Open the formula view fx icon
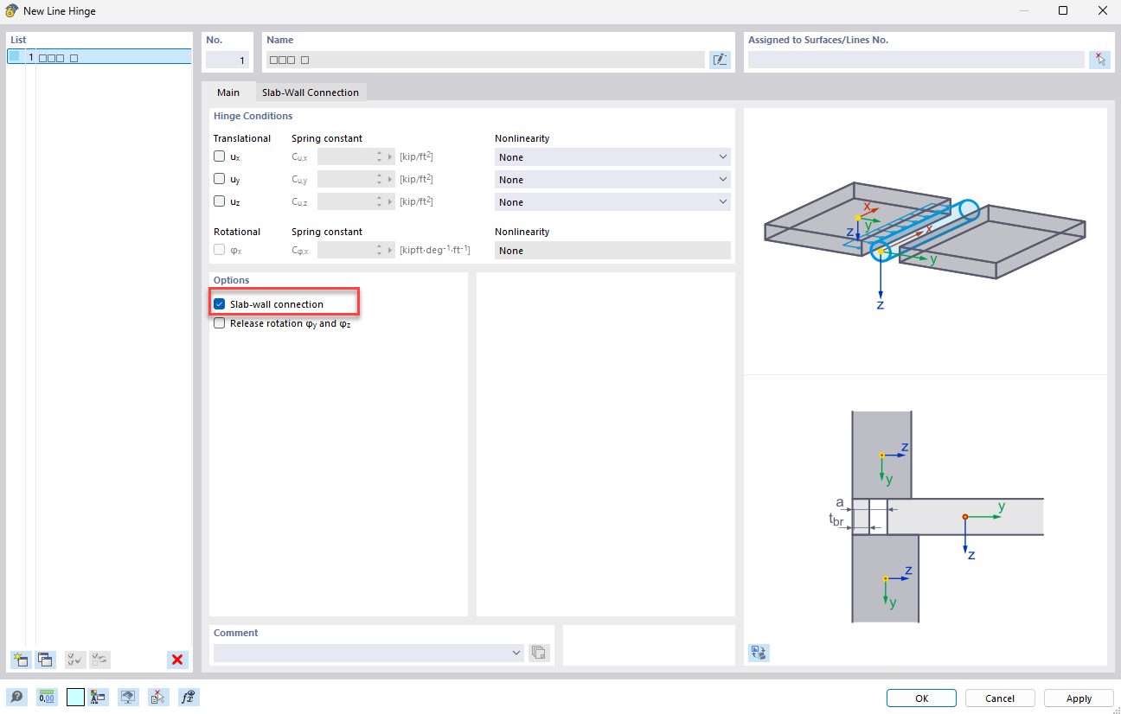Screen dimensions: 1121x714 (189, 697)
